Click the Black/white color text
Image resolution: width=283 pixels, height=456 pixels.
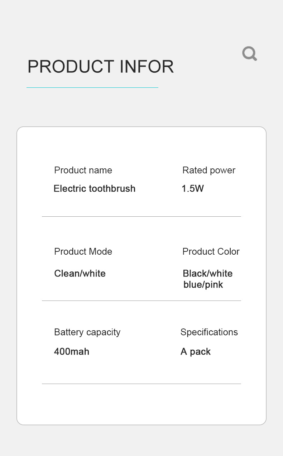click(208, 273)
